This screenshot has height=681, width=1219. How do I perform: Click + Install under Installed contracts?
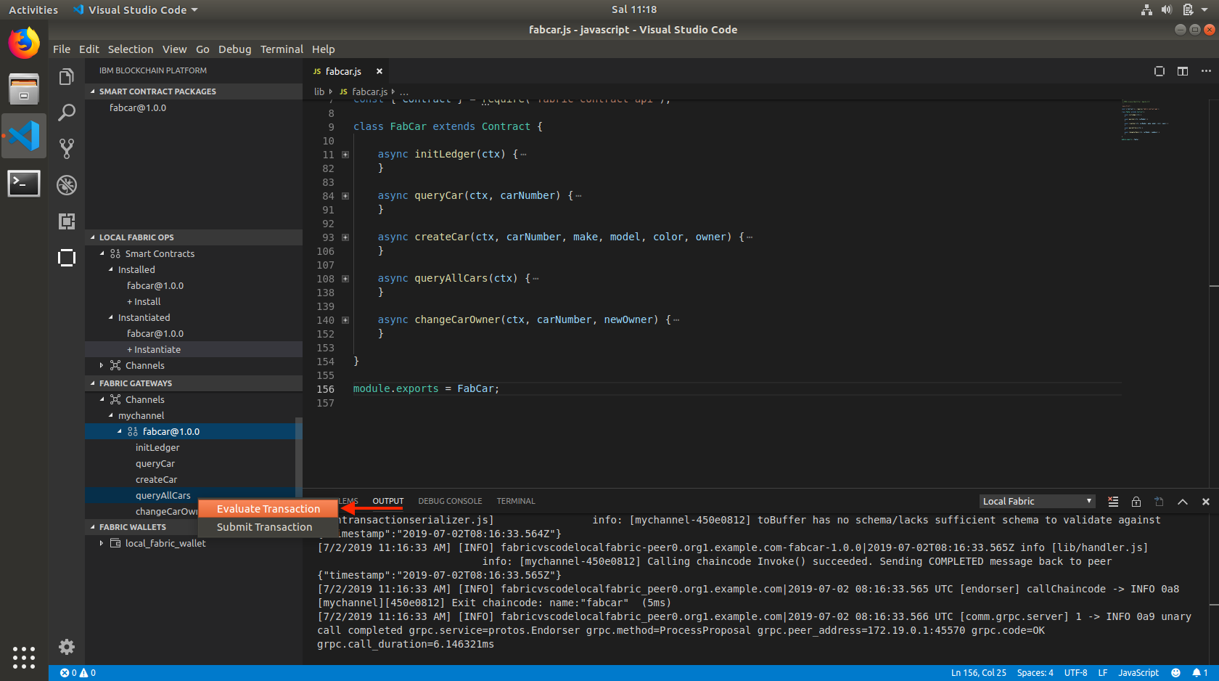(144, 302)
